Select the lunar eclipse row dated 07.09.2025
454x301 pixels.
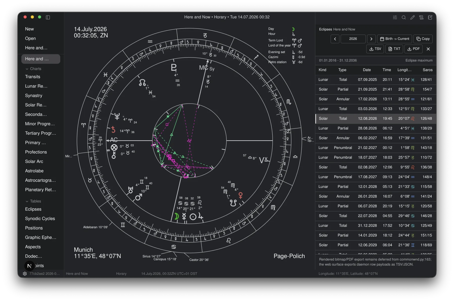pos(376,80)
